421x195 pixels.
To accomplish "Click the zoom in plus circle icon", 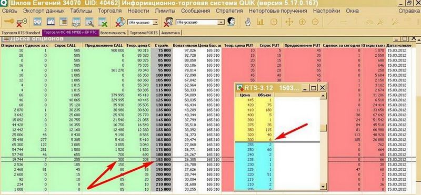I will click(x=302, y=22).
